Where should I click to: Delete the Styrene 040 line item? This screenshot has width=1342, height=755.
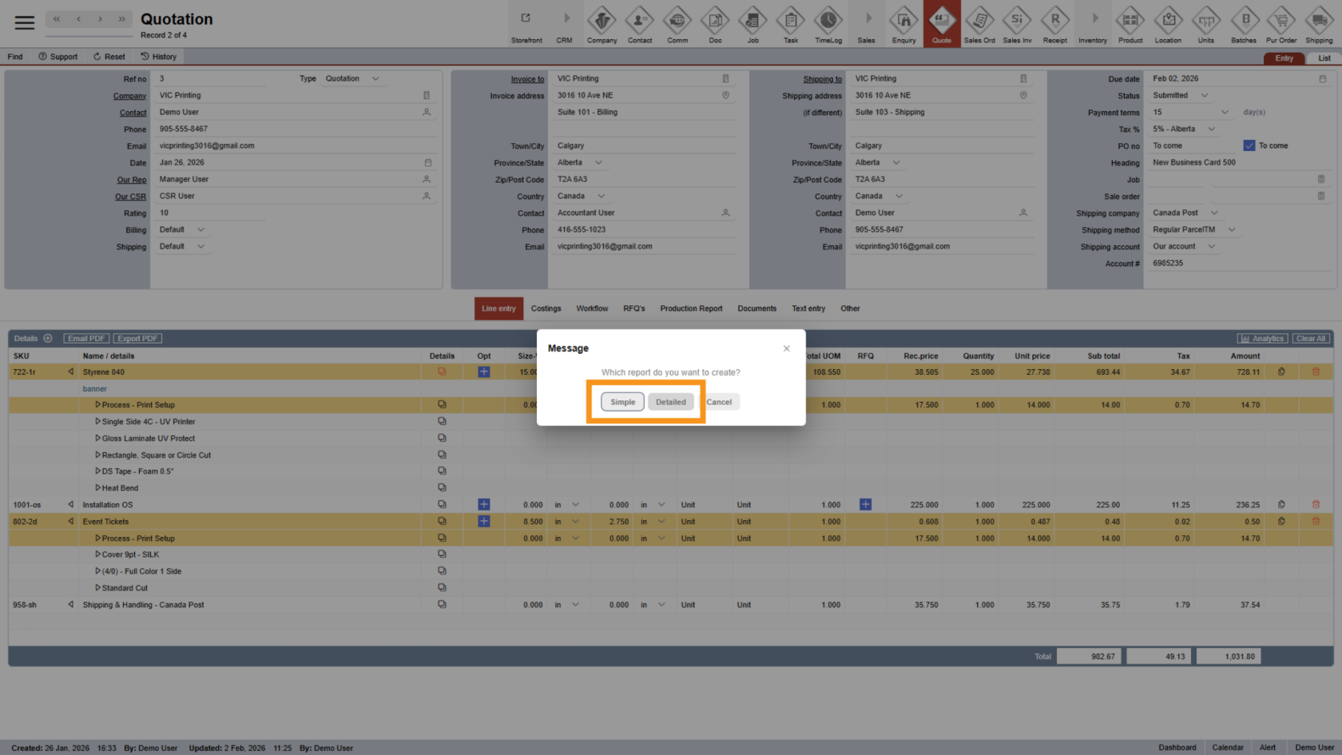(1316, 372)
